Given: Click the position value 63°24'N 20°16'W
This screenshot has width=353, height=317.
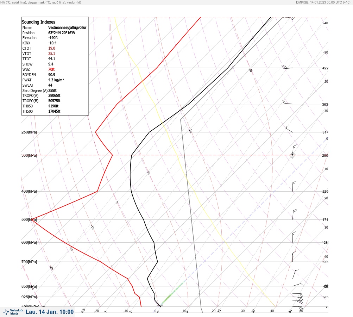Looking at the screenshot, I should 62,33.
